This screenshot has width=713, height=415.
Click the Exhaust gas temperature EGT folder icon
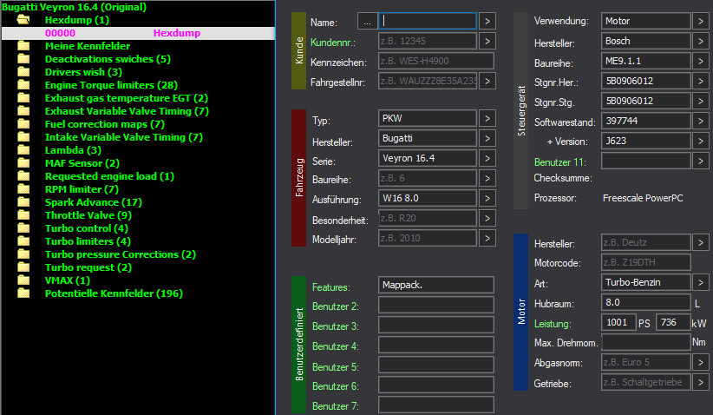pos(23,98)
